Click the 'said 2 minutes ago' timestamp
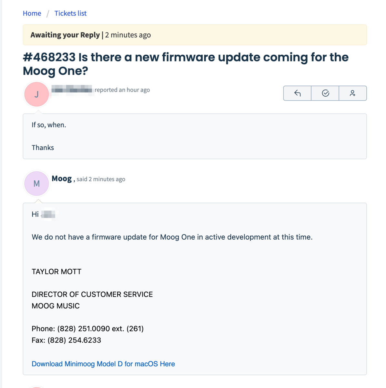This screenshot has width=386, height=388. pyautogui.click(x=101, y=179)
